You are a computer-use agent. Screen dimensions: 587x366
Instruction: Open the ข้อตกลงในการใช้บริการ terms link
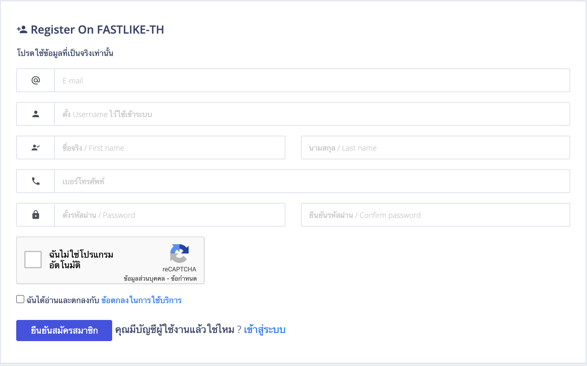pos(141,300)
